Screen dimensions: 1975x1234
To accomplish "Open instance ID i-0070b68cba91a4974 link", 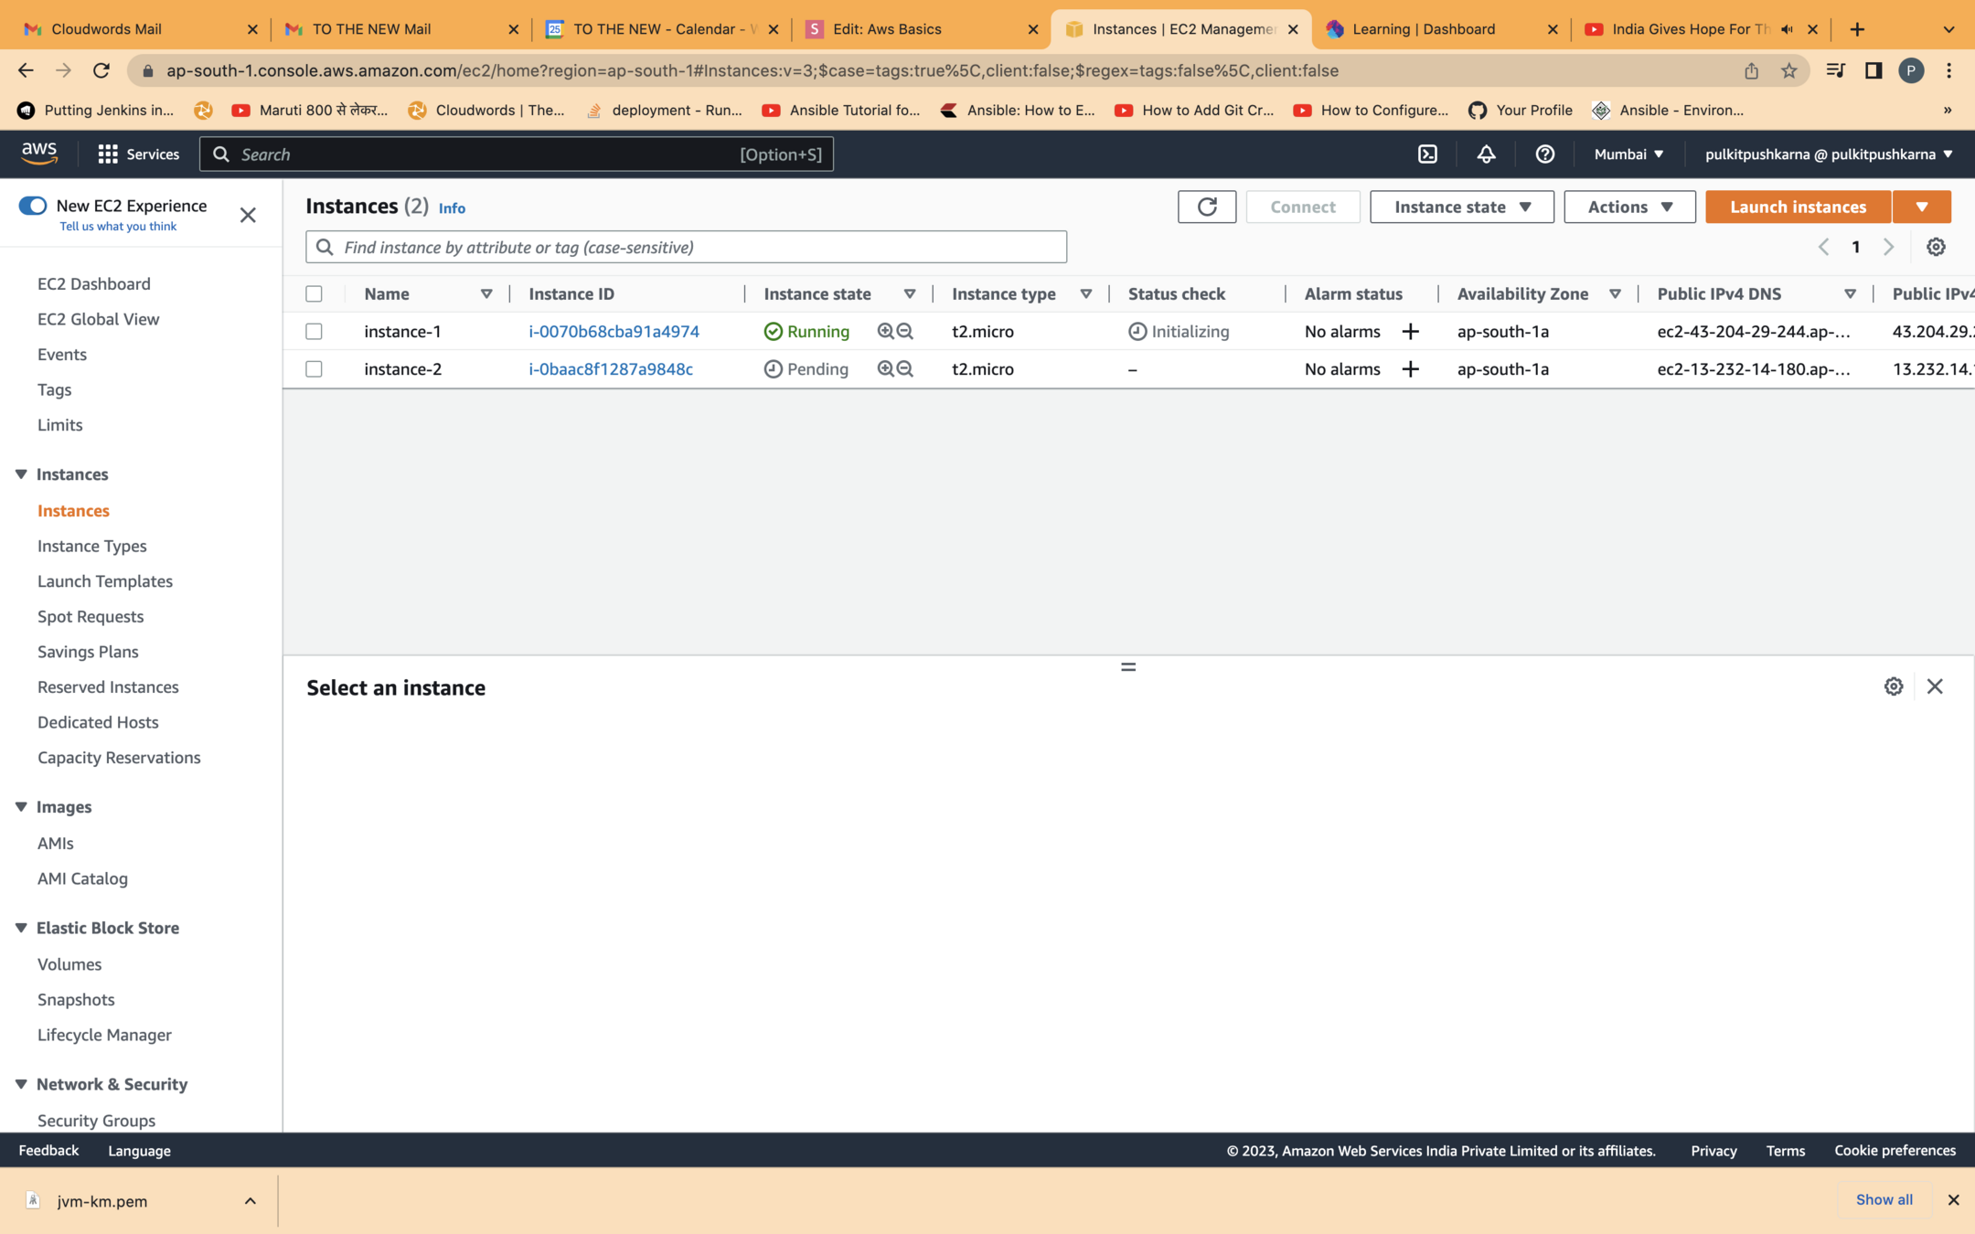I will tap(614, 331).
